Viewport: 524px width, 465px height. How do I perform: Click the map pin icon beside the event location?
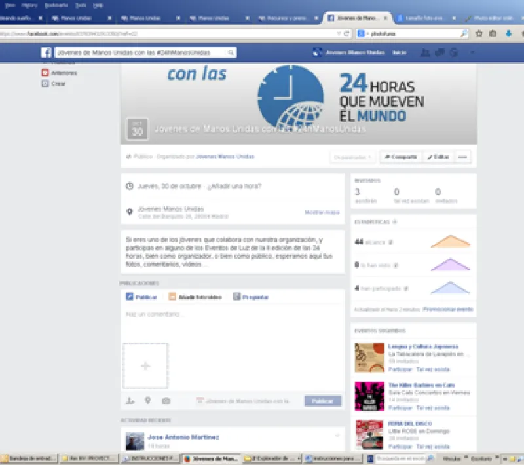[x=130, y=212]
